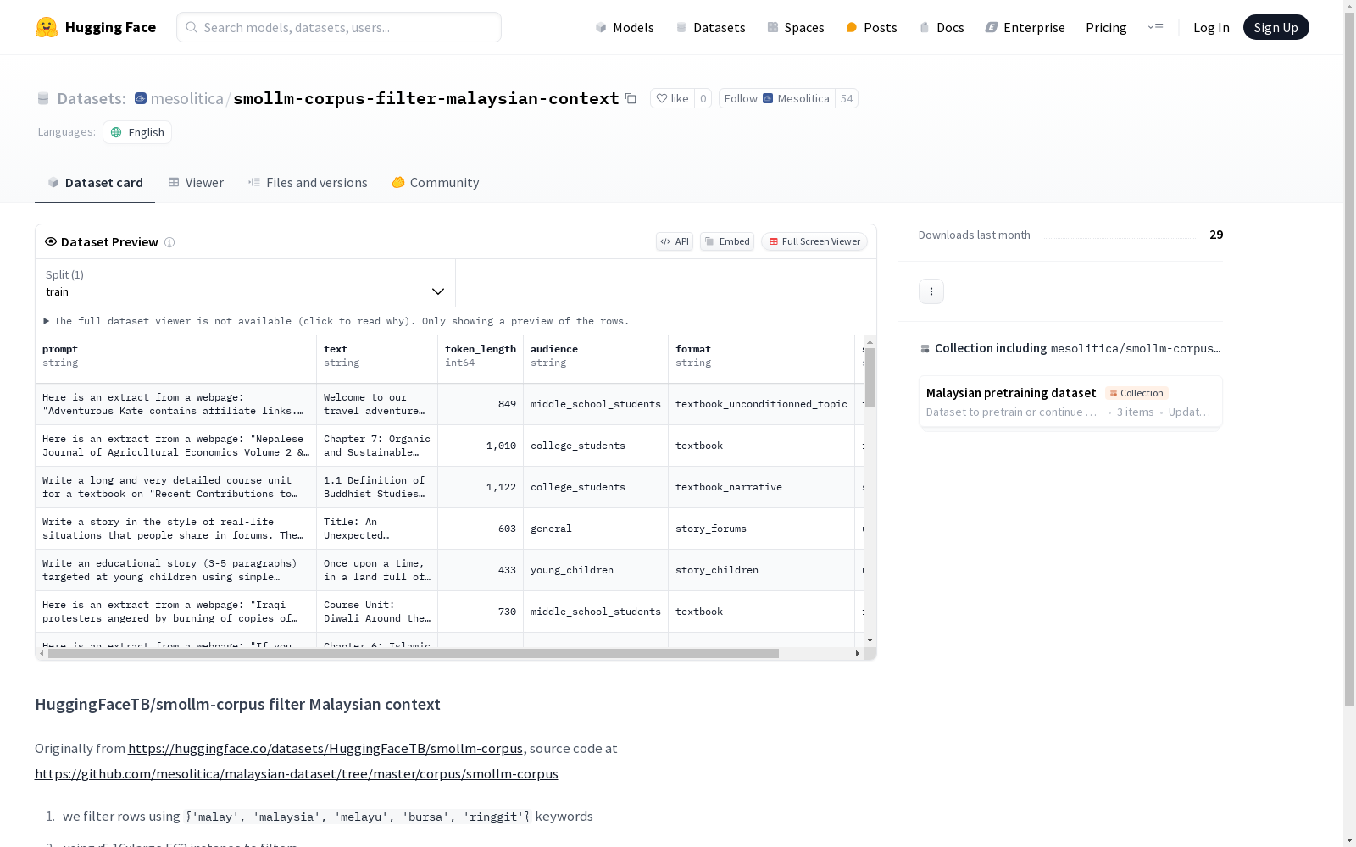Like this dataset
This screenshot has height=847, width=1356.
click(x=672, y=98)
